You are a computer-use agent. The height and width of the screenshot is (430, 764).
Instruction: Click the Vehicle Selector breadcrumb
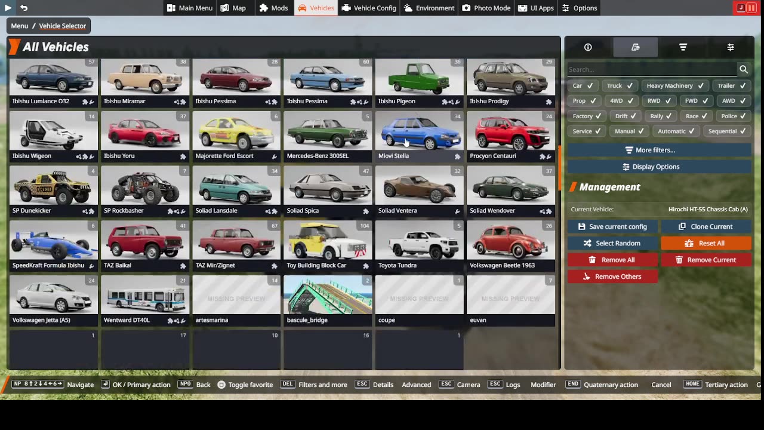pyautogui.click(x=63, y=26)
